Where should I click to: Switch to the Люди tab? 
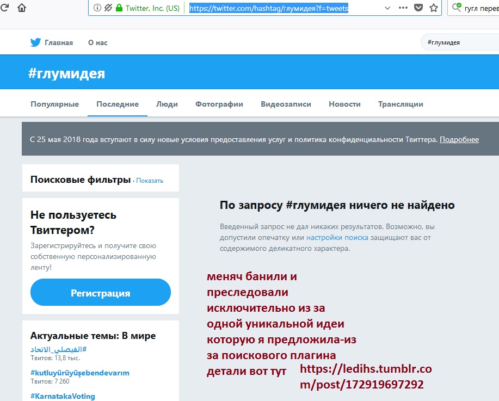click(167, 104)
